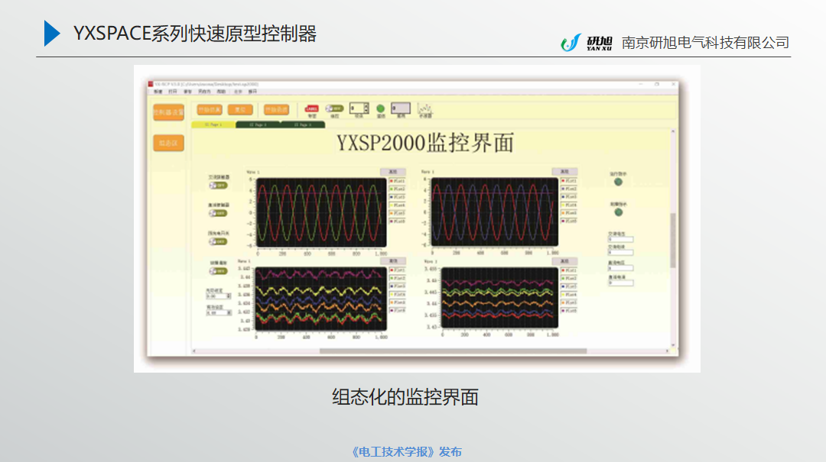Toggle the 直流接触器 OFF switch
Image resolution: width=826 pixels, height=462 pixels.
tap(218, 213)
